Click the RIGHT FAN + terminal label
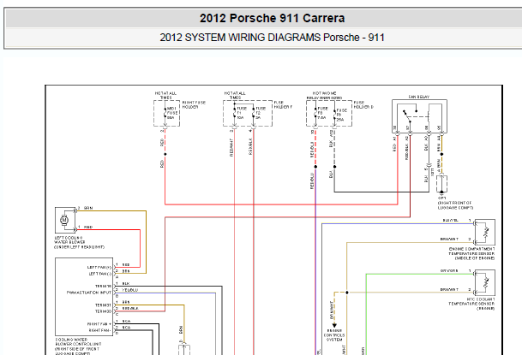The height and width of the screenshot is (355, 522). (x=99, y=324)
